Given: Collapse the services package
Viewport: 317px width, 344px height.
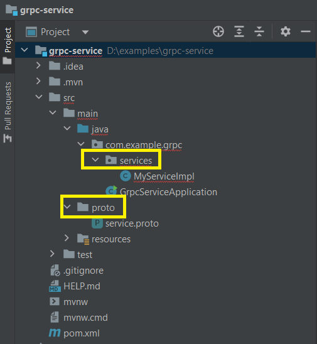Looking at the screenshot, I should (x=95, y=159).
